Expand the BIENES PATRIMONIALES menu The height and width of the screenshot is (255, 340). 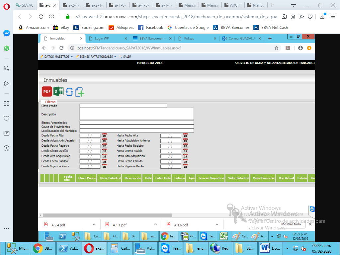96,56
